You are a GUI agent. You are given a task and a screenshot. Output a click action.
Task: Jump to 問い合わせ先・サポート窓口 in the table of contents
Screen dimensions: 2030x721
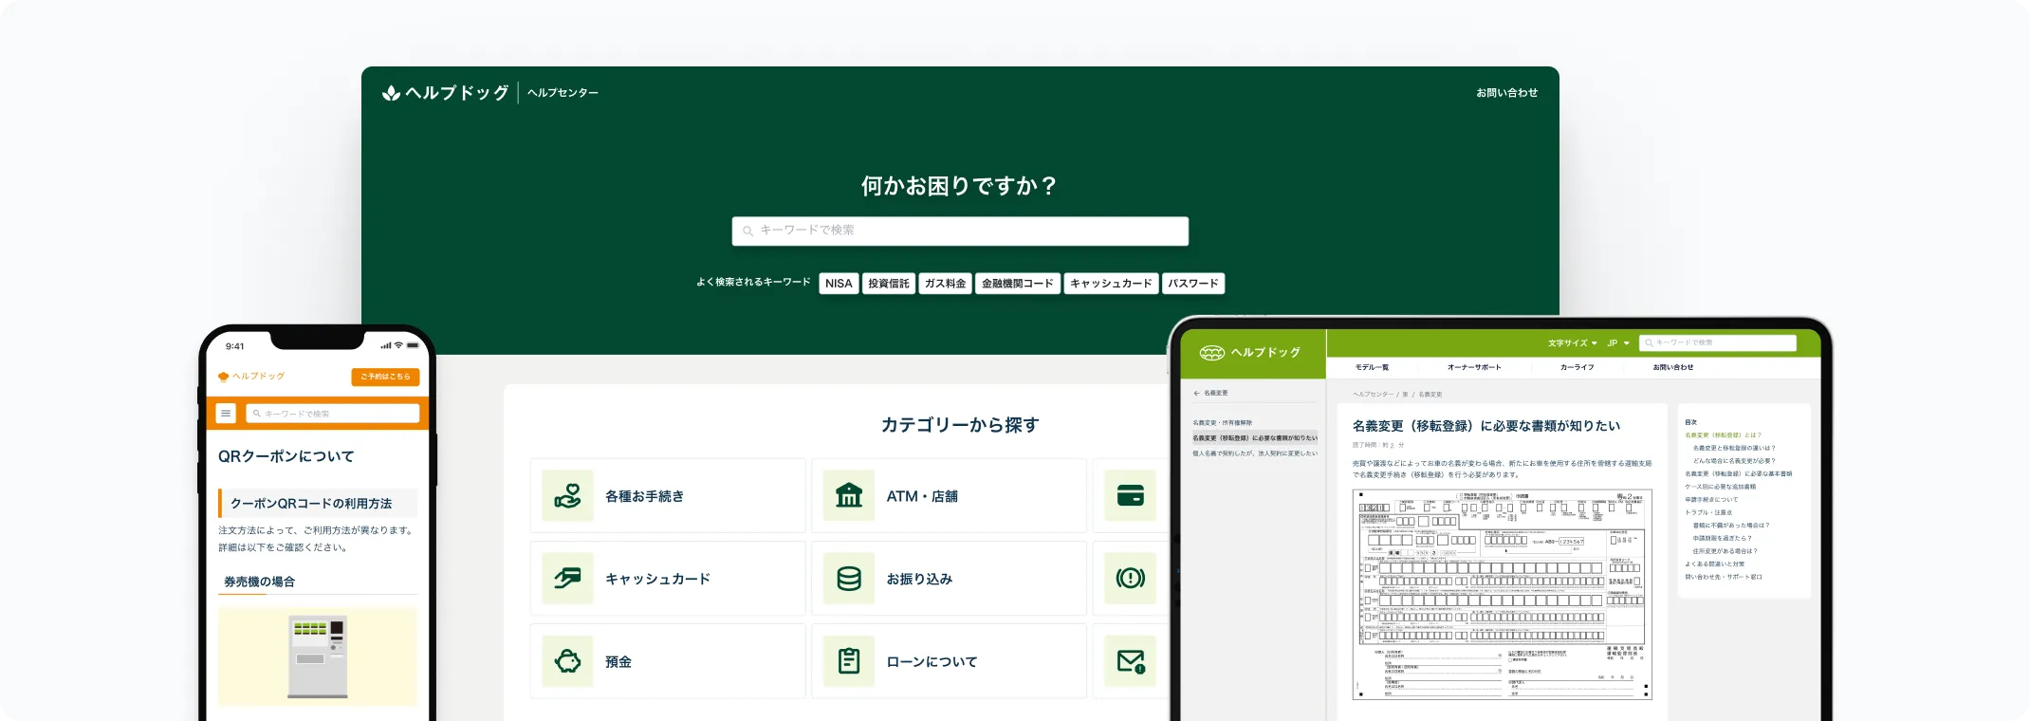1723,577
